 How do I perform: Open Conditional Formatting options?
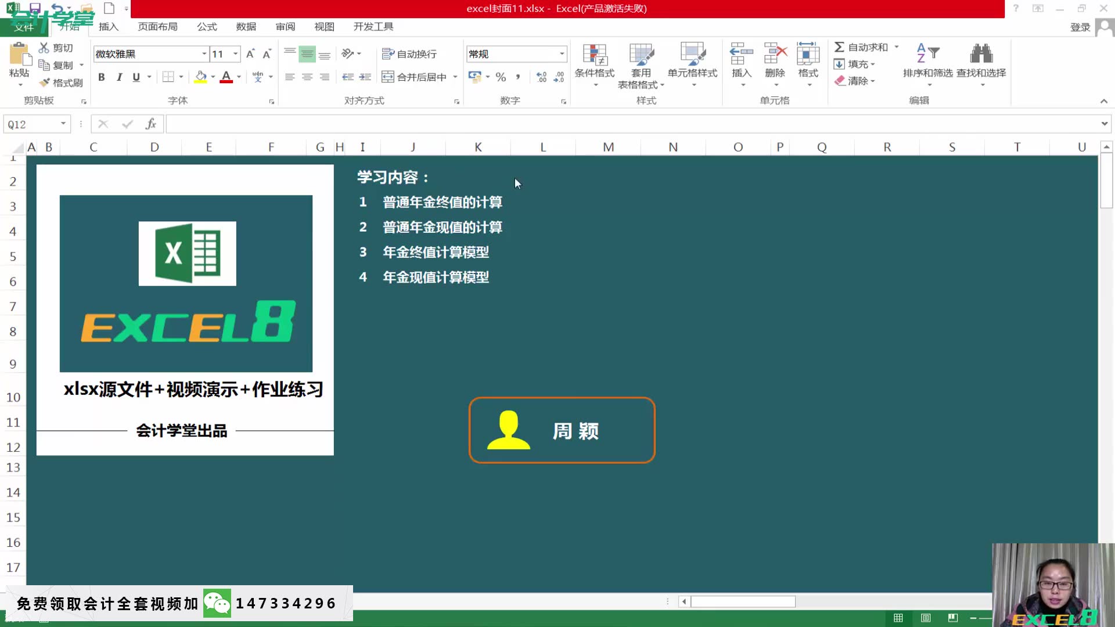click(595, 64)
